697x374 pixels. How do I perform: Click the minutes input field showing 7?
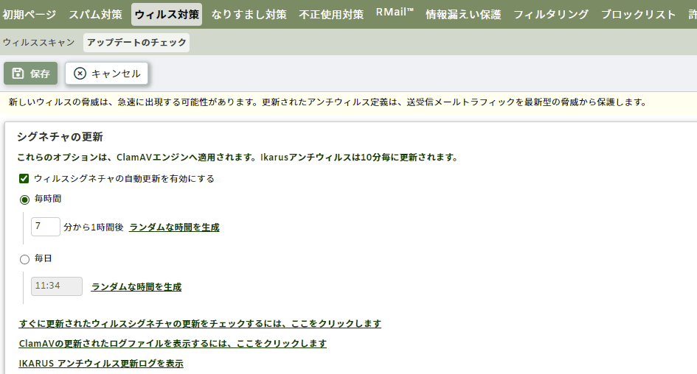click(x=46, y=227)
